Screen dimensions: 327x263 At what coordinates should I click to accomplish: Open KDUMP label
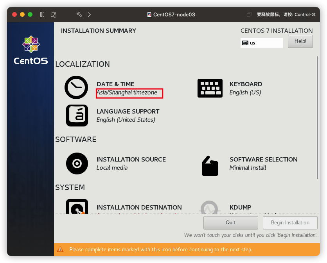coord(240,208)
